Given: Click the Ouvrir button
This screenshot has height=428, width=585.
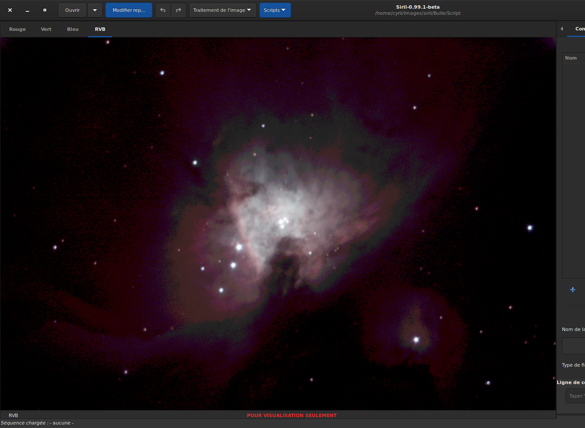Looking at the screenshot, I should pyautogui.click(x=73, y=10).
